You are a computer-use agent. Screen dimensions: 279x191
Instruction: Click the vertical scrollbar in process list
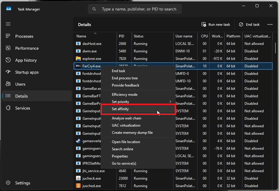click(275, 48)
